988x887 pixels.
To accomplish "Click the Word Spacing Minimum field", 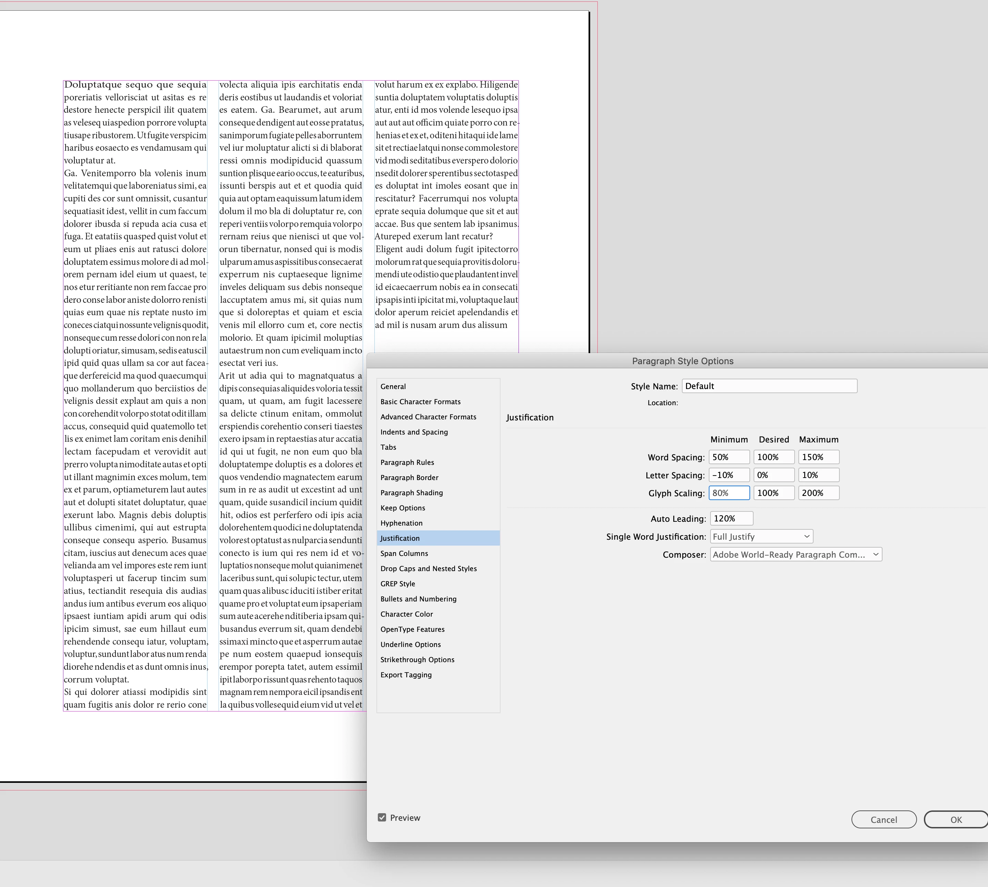I will point(729,457).
